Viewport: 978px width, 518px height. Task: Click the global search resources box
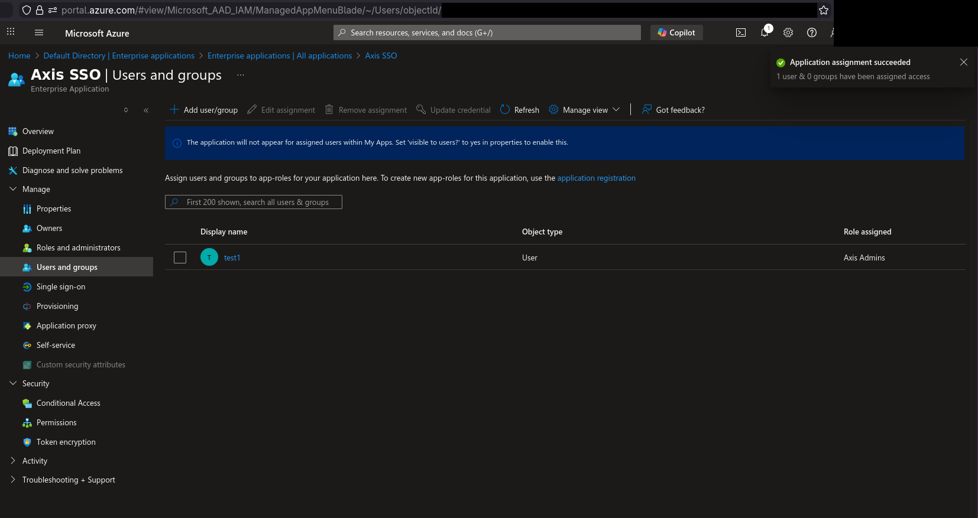487,32
